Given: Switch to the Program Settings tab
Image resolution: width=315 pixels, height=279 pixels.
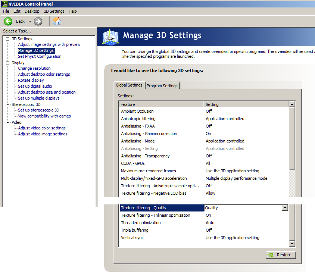Looking at the screenshot, I should pyautogui.click(x=162, y=86).
